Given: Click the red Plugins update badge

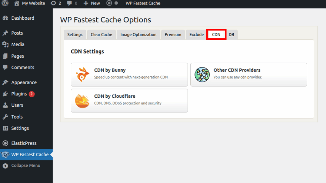Looking at the screenshot, I should coord(32,94).
